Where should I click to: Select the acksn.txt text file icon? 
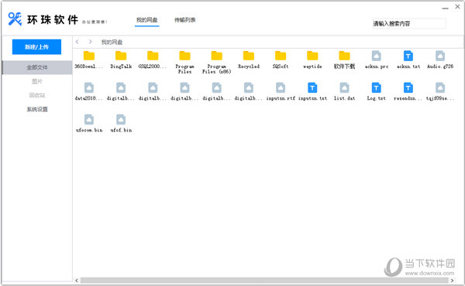point(408,56)
